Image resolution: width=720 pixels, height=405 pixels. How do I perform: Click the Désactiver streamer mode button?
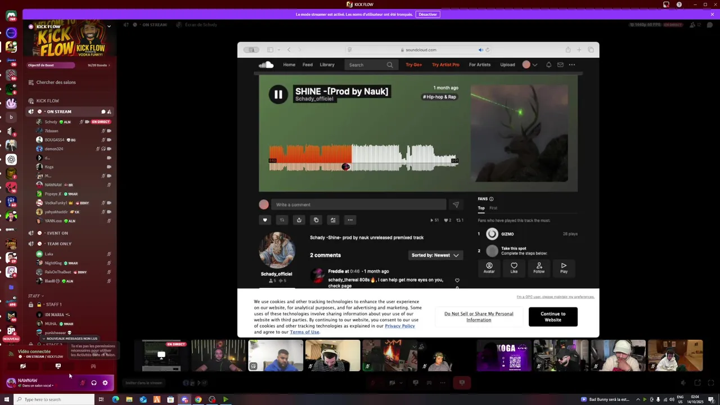pyautogui.click(x=427, y=15)
